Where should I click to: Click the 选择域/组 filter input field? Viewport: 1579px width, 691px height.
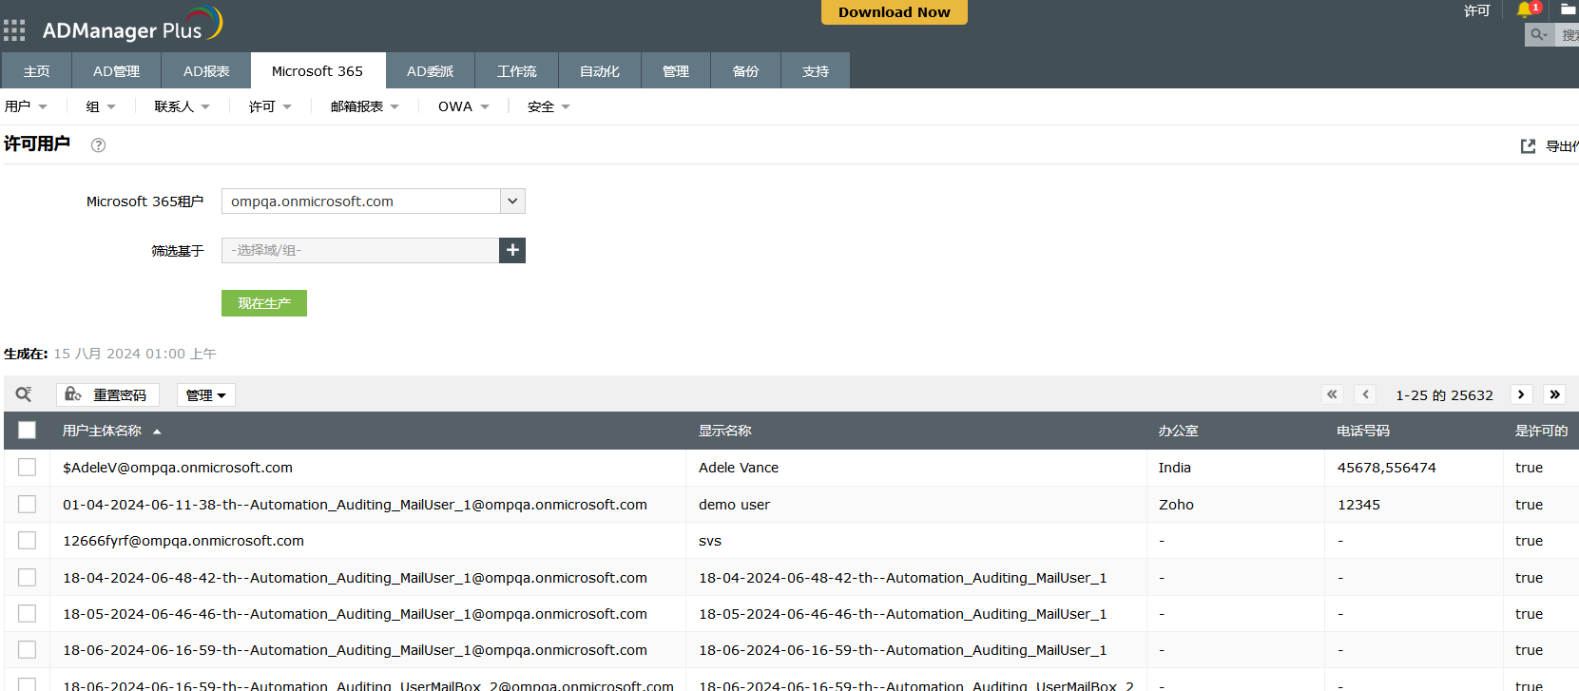point(360,250)
